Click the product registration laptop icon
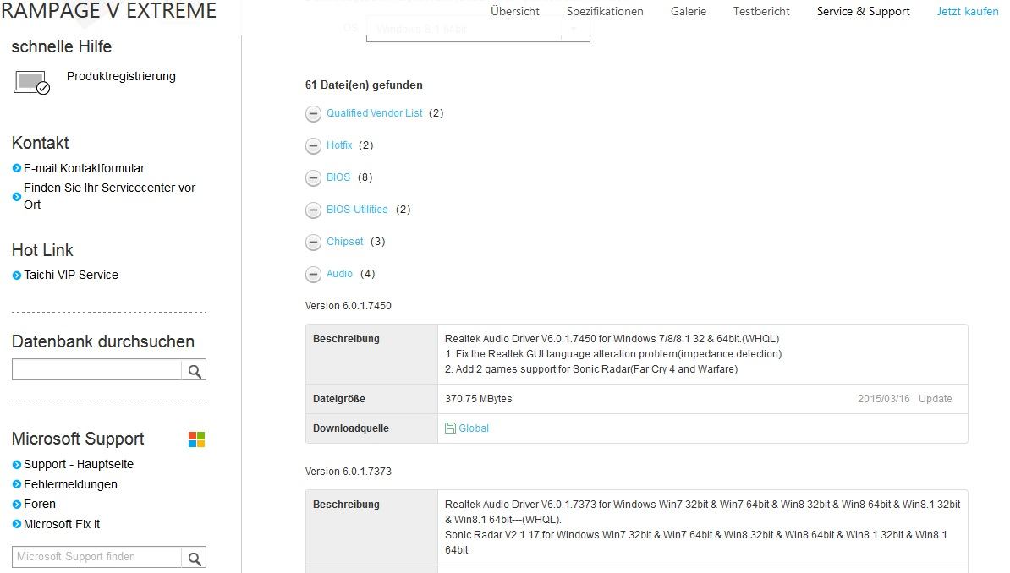Image resolution: width=1010 pixels, height=573 pixels. [x=31, y=83]
